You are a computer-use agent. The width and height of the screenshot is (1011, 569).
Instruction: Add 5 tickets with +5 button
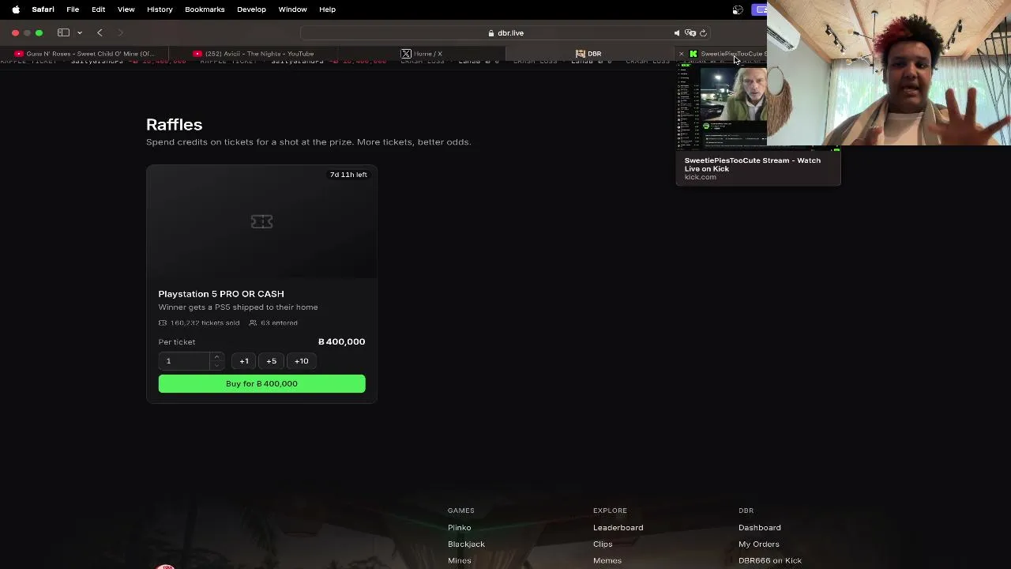(272, 361)
